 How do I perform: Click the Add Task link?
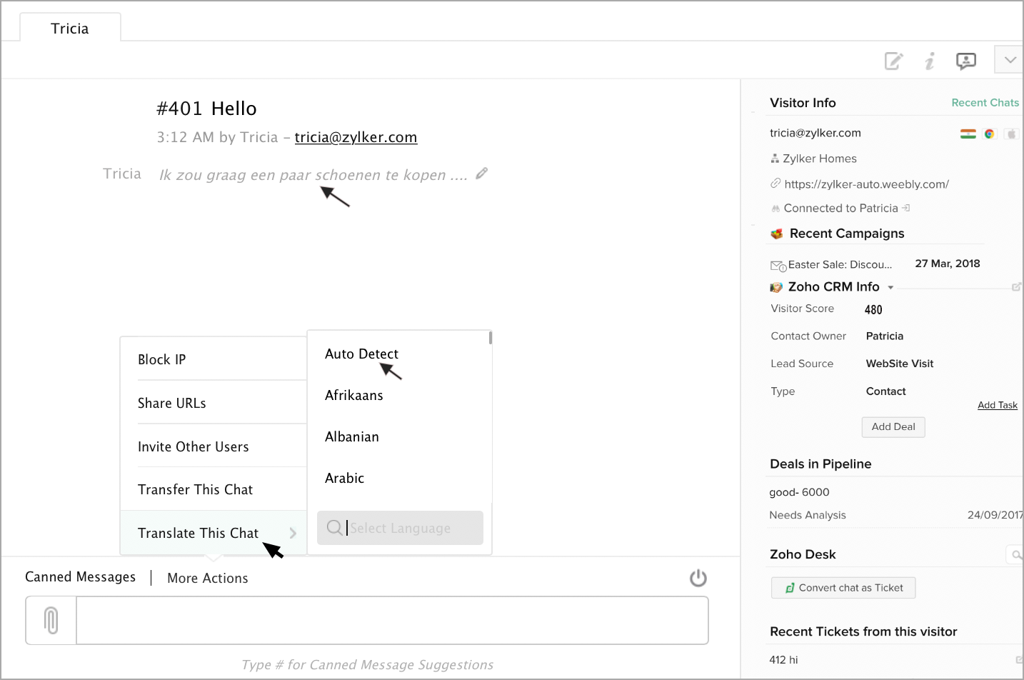pyautogui.click(x=998, y=405)
